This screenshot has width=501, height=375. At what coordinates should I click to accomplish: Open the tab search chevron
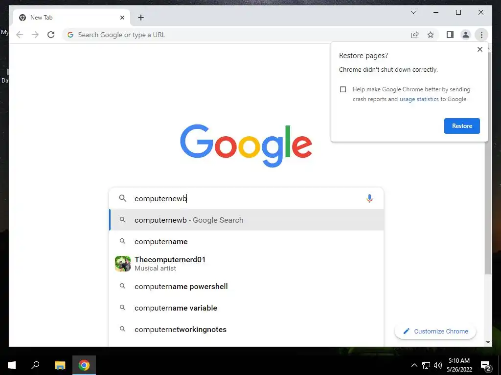pos(413,12)
